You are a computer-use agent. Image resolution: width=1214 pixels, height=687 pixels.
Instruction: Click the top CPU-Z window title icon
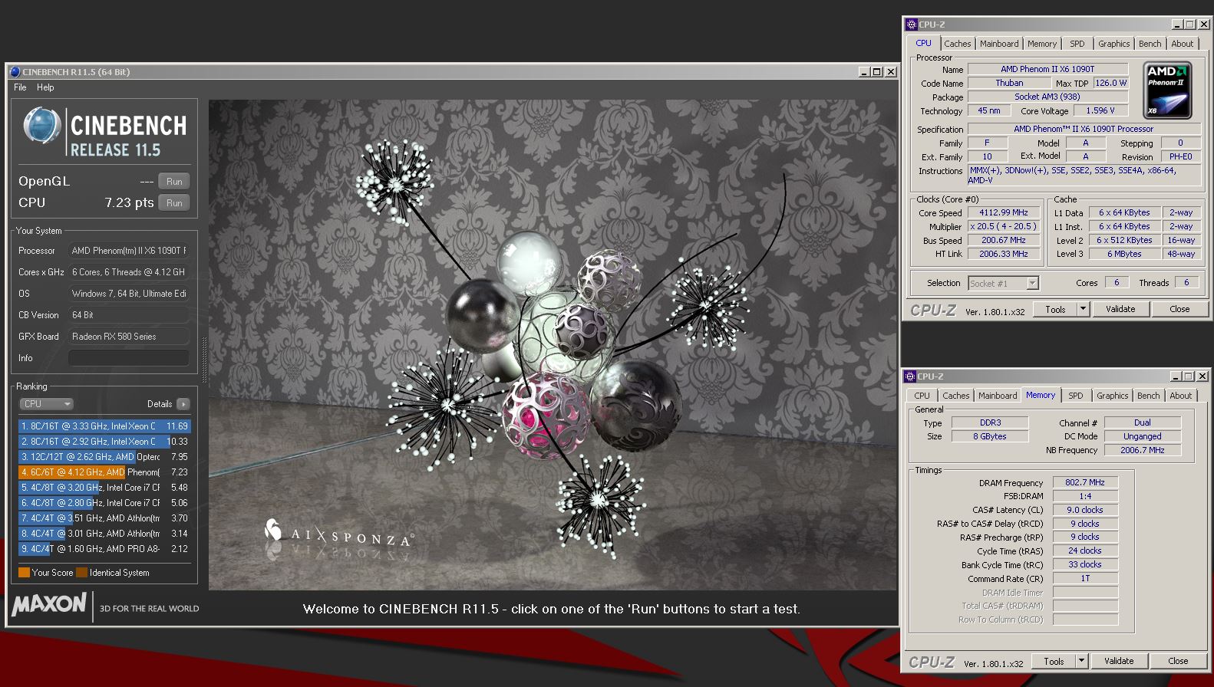[x=912, y=25]
